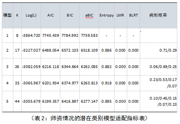Select the K header cell
180x124 pixels.
(17, 15)
